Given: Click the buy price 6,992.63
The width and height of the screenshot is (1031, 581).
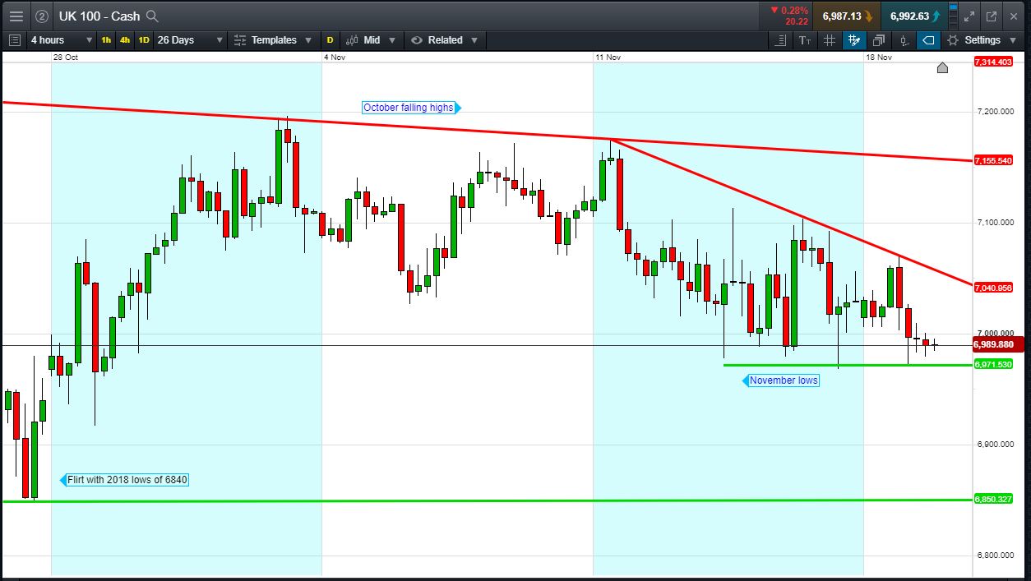Looking at the screenshot, I should (x=913, y=16).
